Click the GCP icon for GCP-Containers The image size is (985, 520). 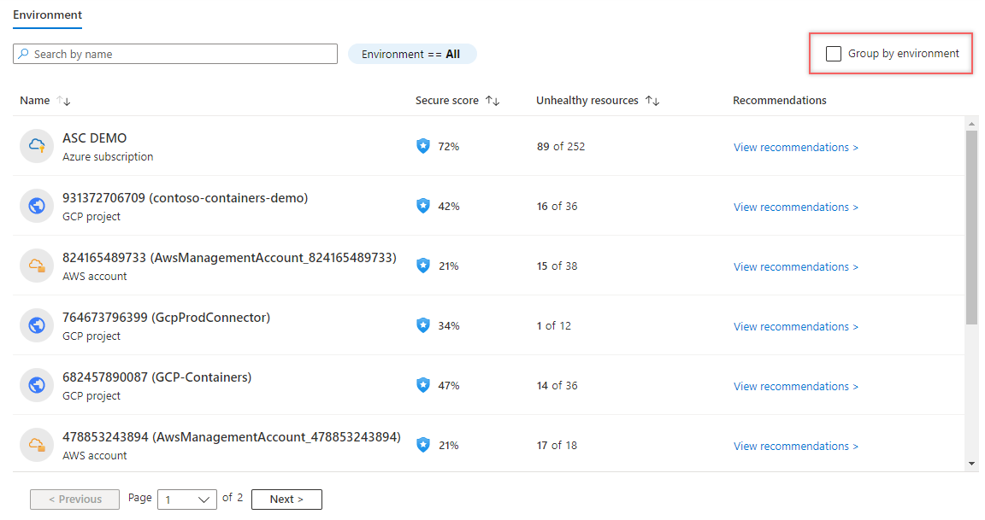pyautogui.click(x=37, y=384)
